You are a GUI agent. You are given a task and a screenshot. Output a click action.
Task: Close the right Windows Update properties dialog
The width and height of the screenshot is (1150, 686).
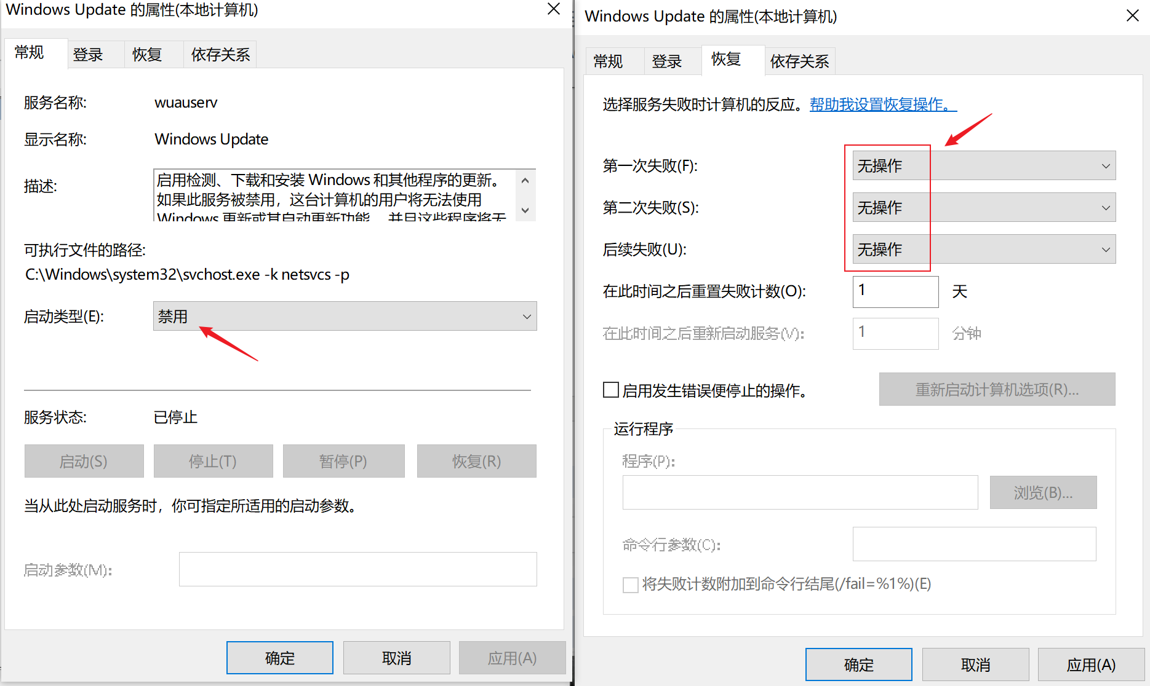pos(1133,16)
